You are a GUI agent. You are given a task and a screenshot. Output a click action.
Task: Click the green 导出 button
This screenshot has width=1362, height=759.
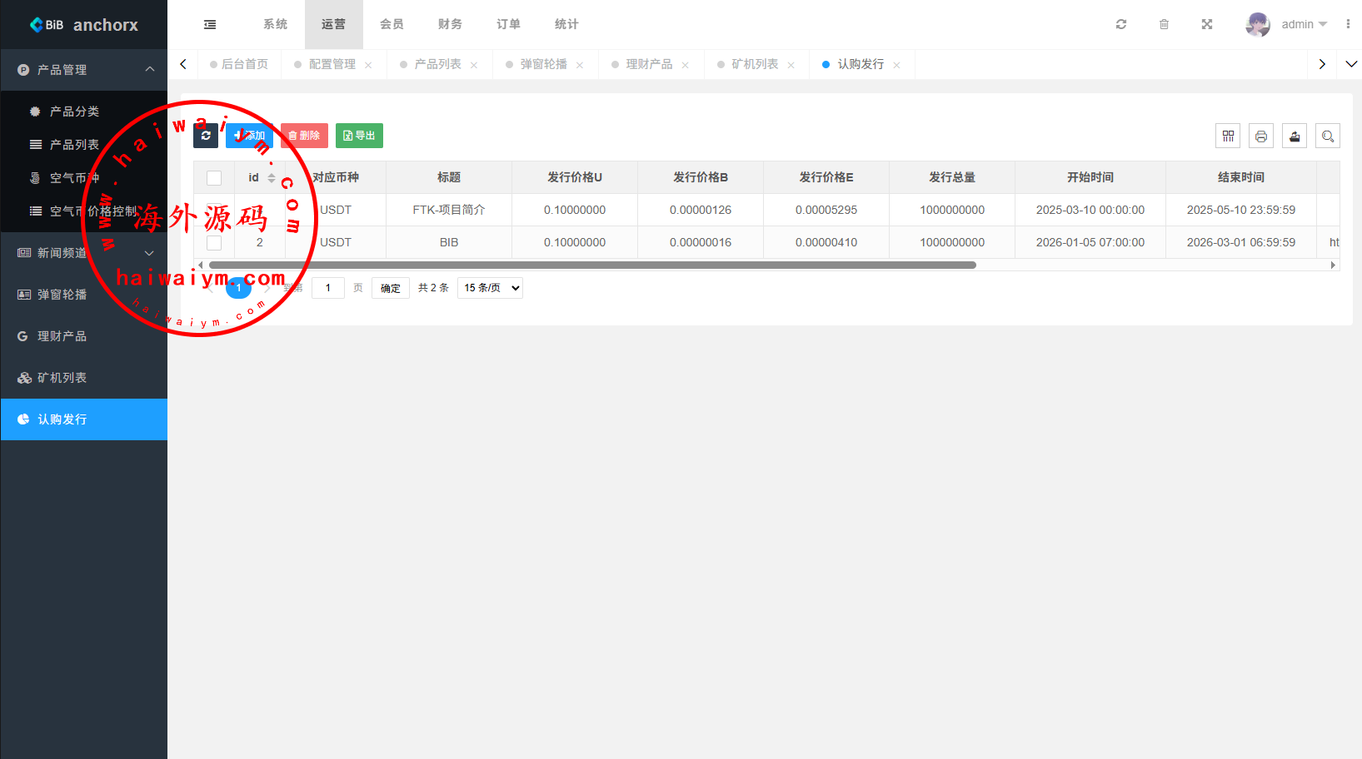pyautogui.click(x=359, y=136)
